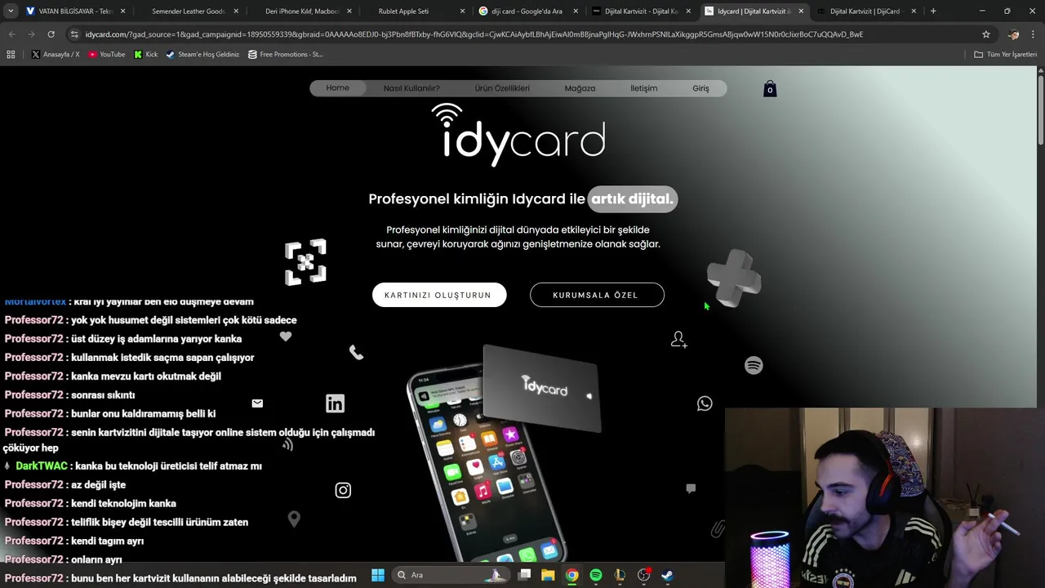The width and height of the screenshot is (1045, 588).
Task: Switch to Chrome on the taskbar
Action: tap(572, 575)
